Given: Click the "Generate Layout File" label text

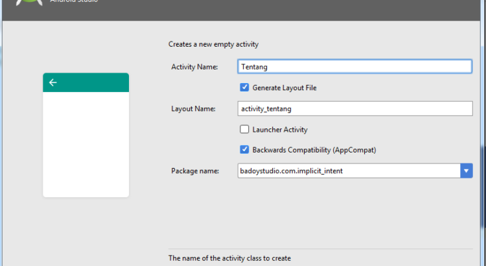Looking at the screenshot, I should [x=284, y=88].
